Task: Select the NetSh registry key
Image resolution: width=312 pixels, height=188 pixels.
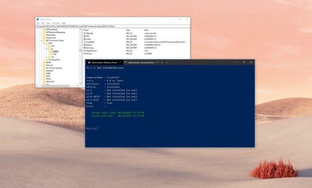Action: [x=48, y=62]
